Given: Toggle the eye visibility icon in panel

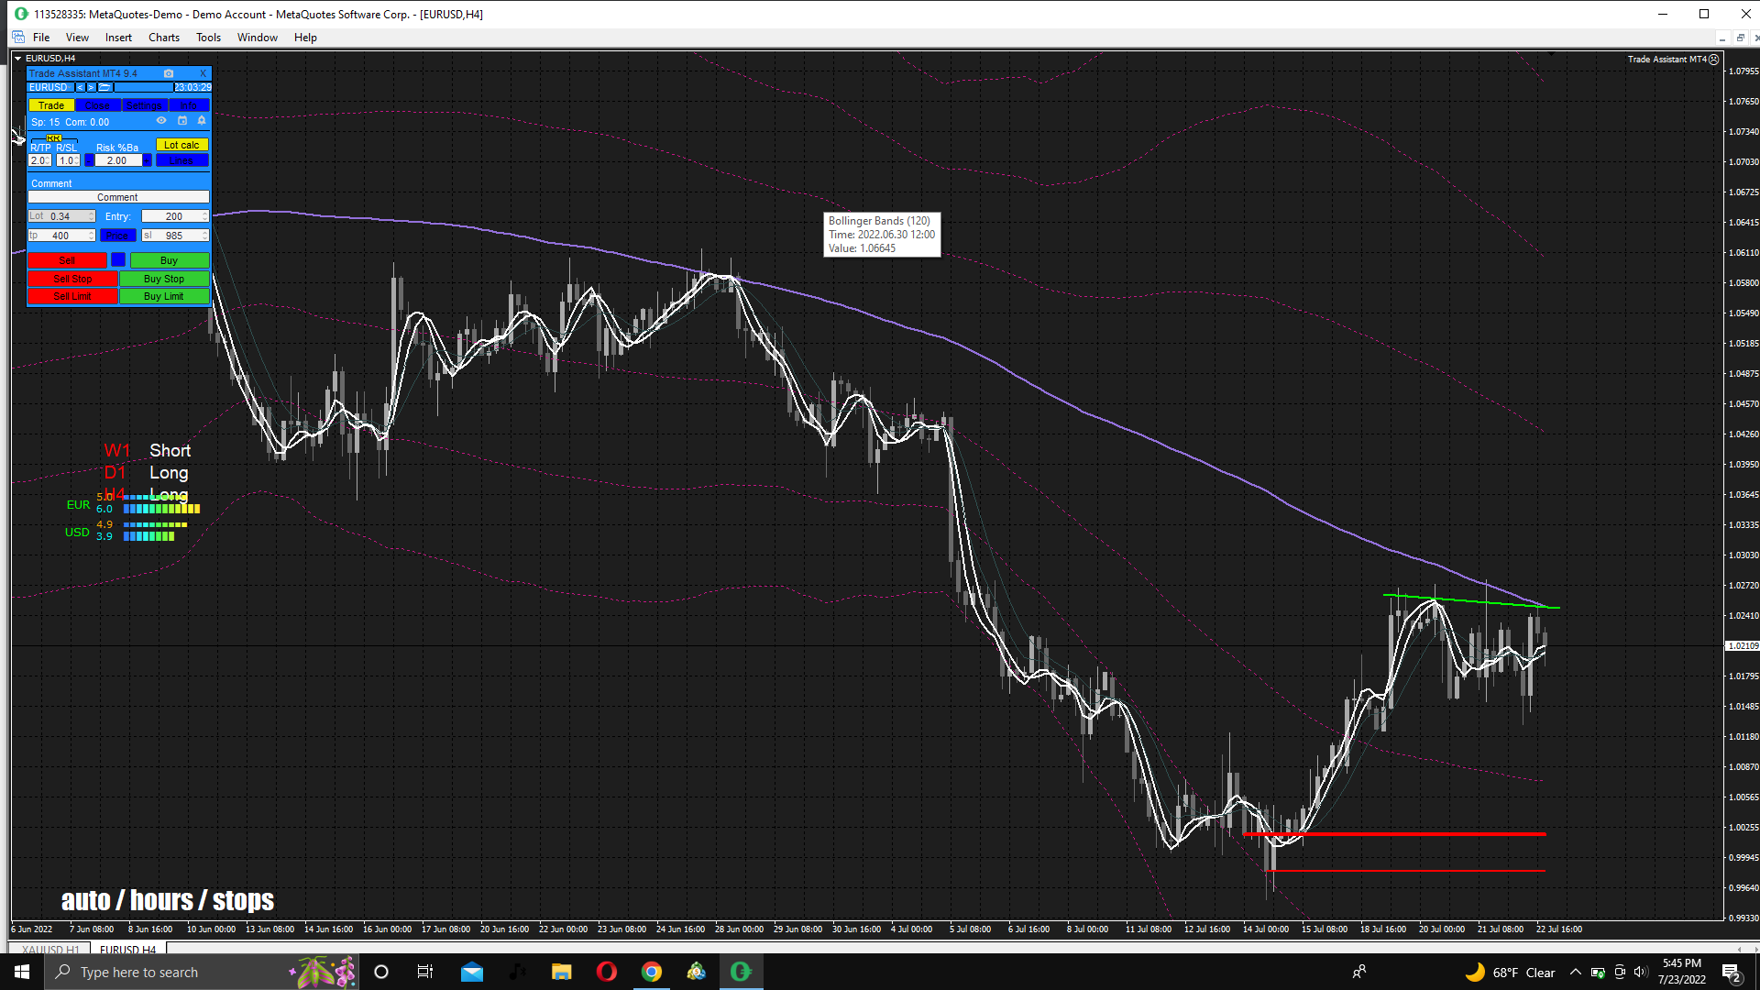Looking at the screenshot, I should (161, 121).
